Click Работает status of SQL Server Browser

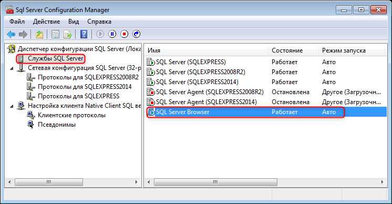(x=284, y=112)
